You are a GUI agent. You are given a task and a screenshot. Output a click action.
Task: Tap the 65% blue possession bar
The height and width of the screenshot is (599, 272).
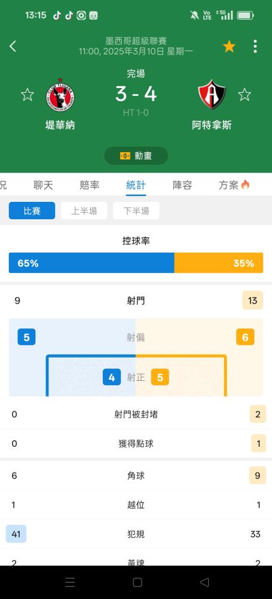91,263
